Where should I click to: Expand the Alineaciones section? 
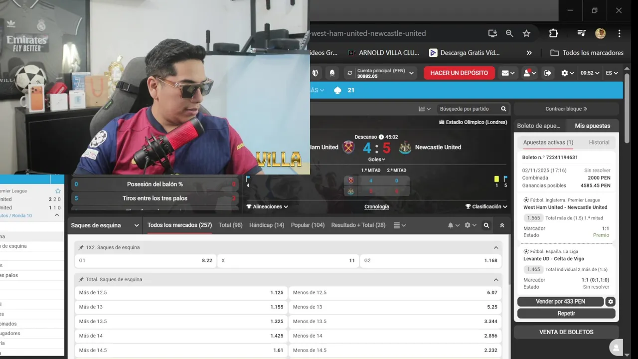click(267, 206)
